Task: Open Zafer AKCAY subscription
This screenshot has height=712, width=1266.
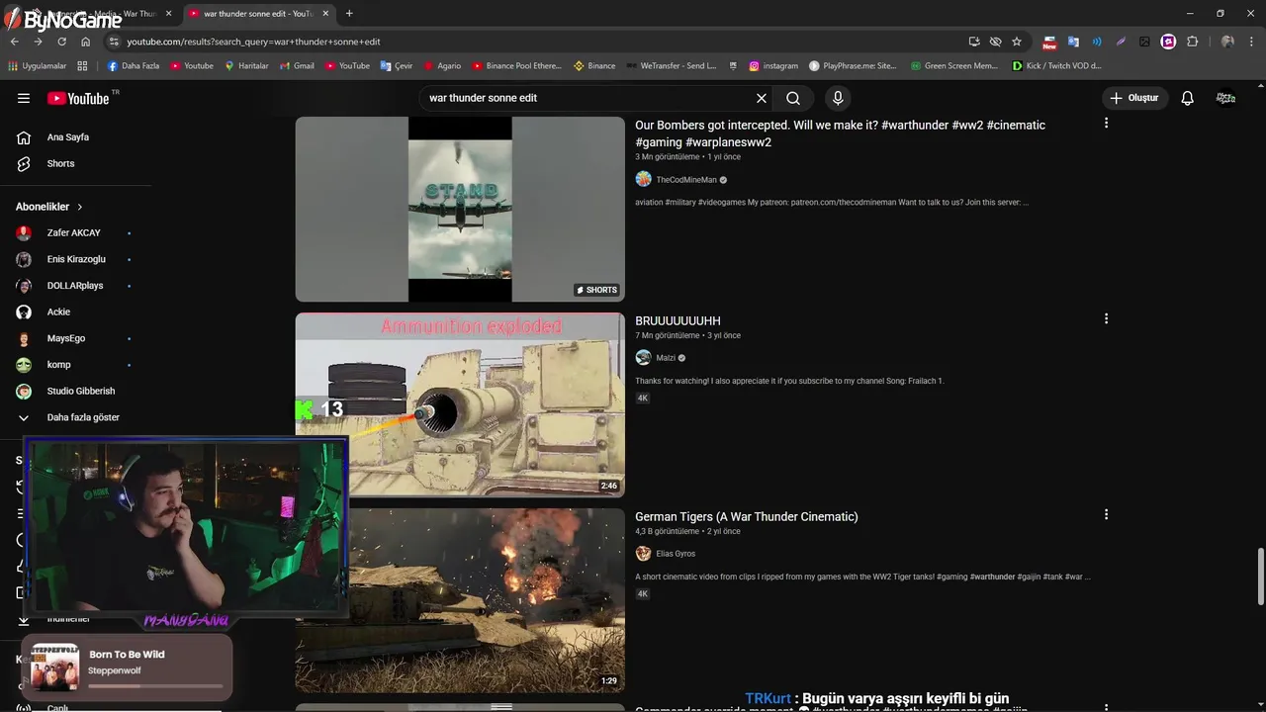Action: click(74, 233)
